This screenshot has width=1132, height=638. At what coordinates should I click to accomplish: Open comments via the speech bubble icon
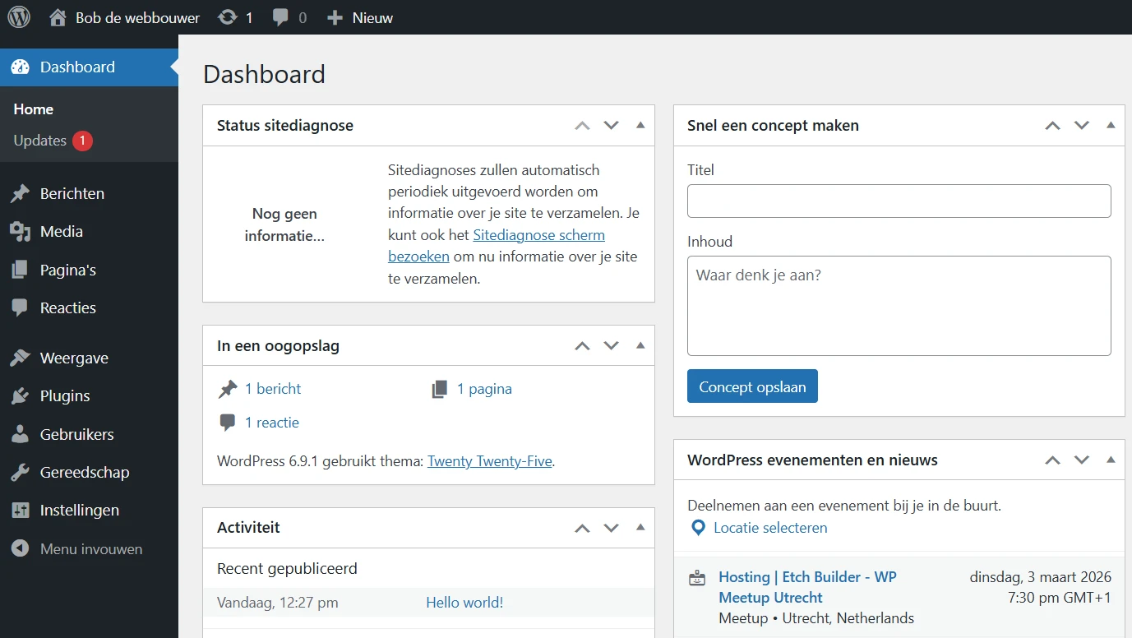pyautogui.click(x=280, y=16)
